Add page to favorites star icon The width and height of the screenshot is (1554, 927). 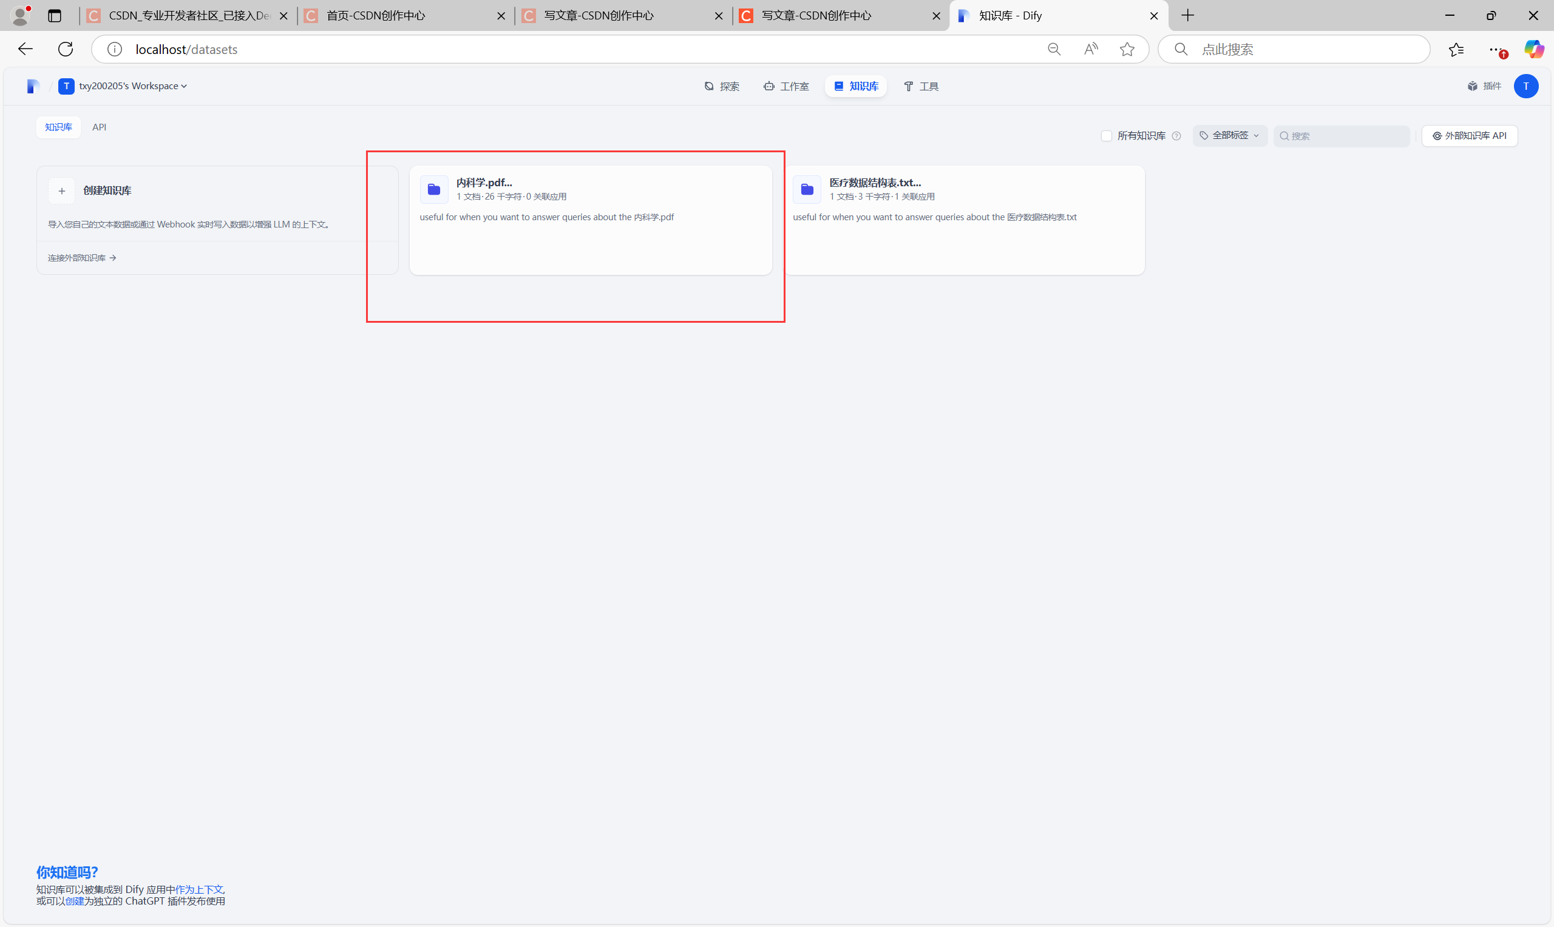click(1127, 49)
